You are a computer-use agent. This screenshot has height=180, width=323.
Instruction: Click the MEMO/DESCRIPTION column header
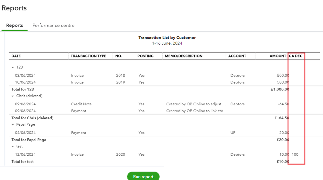(184, 56)
